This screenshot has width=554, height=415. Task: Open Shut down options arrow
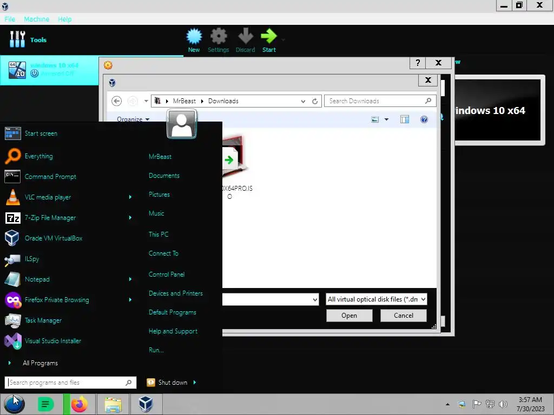[195, 382]
